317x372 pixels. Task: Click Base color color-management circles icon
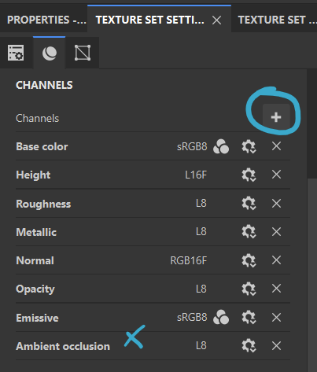pos(221,146)
